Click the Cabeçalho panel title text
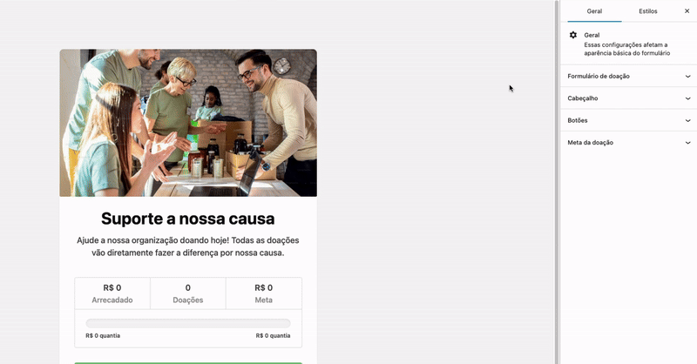This screenshot has height=364, width=697. tap(582, 98)
